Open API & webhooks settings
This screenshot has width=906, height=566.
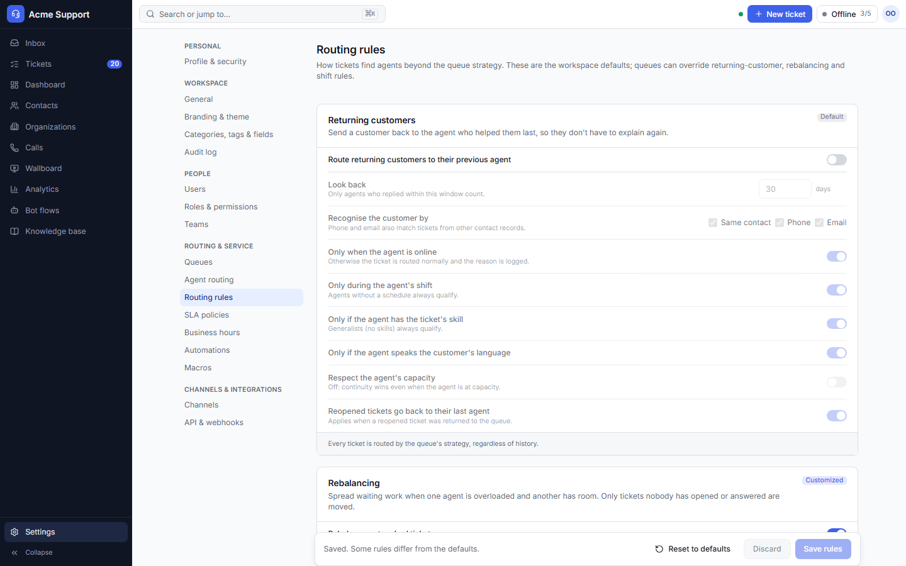point(242,423)
